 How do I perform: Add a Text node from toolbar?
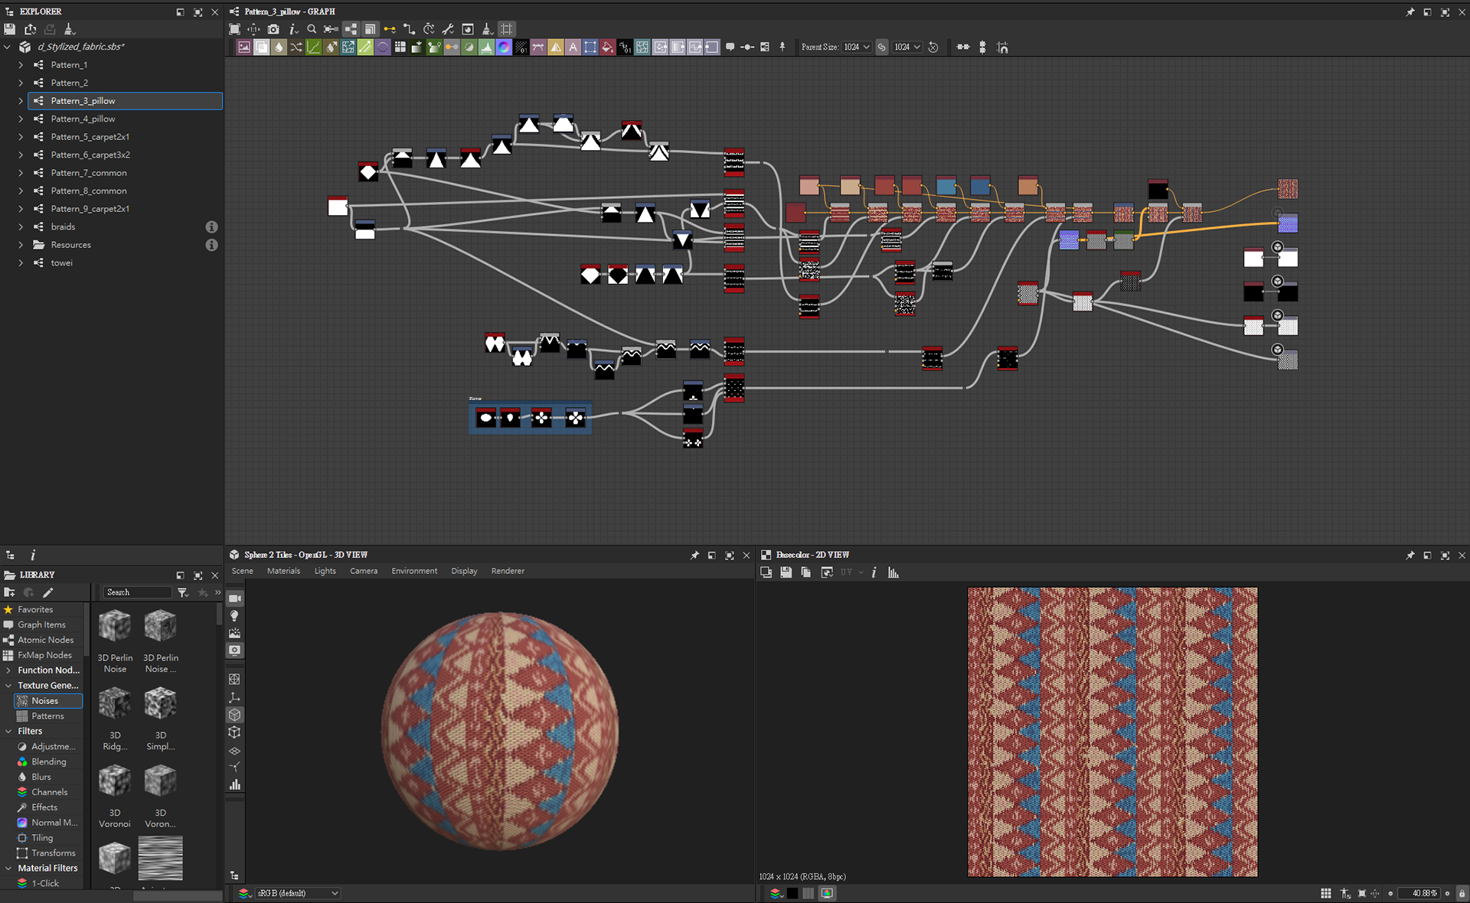573,47
